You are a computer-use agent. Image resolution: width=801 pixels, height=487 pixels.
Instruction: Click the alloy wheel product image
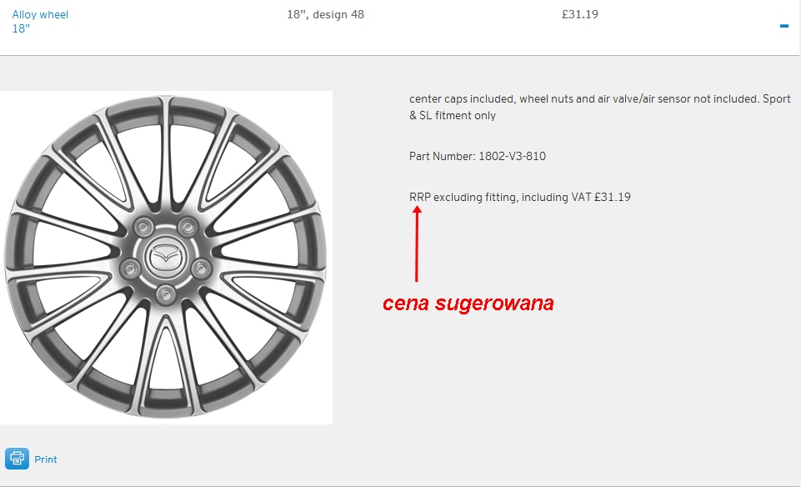click(166, 257)
